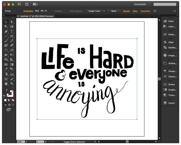Close the Untitled-2 document tab
The width and height of the screenshot is (181, 145).
(18, 16)
